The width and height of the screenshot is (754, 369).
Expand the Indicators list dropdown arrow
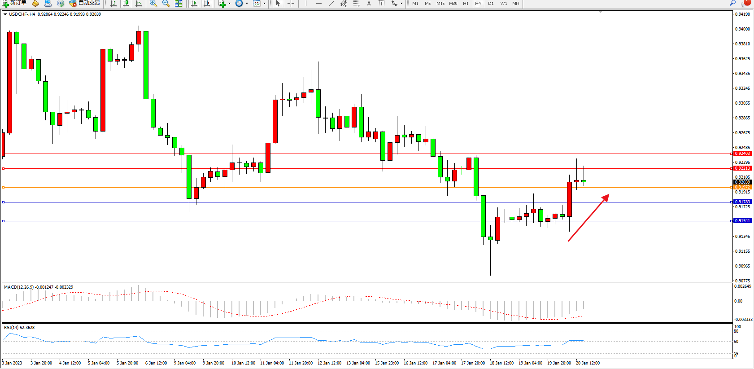tap(230, 4)
